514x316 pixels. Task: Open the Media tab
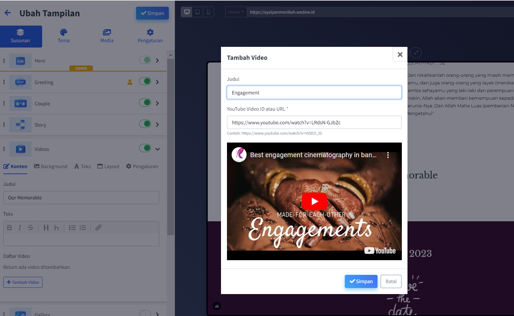(107, 36)
